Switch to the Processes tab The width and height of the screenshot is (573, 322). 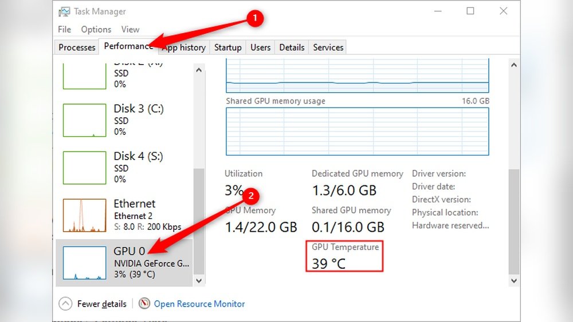pos(77,47)
